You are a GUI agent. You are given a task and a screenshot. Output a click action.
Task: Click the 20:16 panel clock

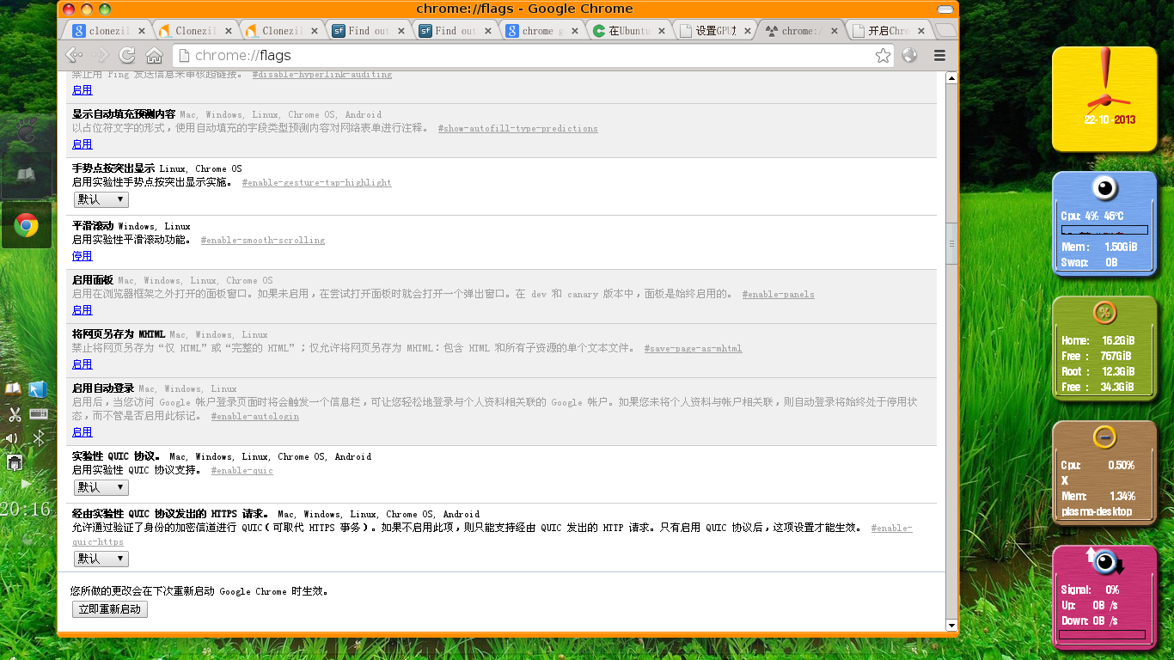(25, 509)
